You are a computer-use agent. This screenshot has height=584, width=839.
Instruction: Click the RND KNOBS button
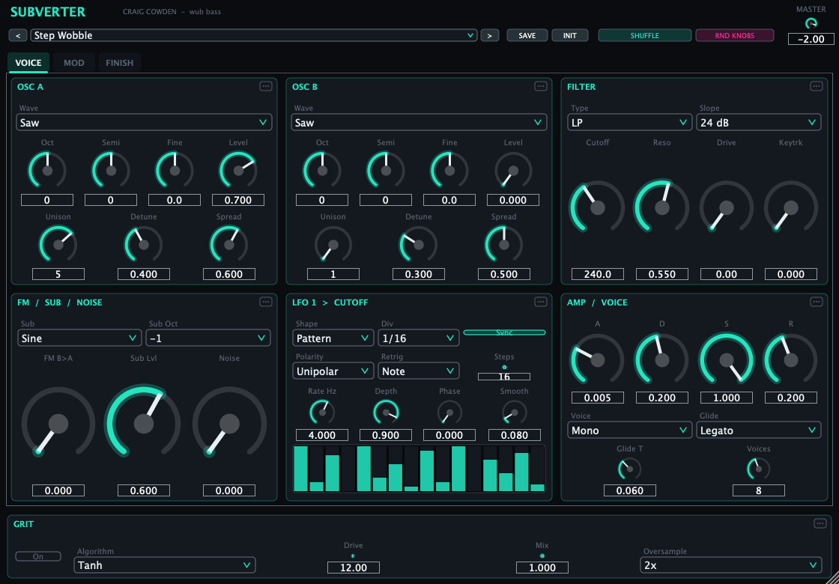point(735,35)
